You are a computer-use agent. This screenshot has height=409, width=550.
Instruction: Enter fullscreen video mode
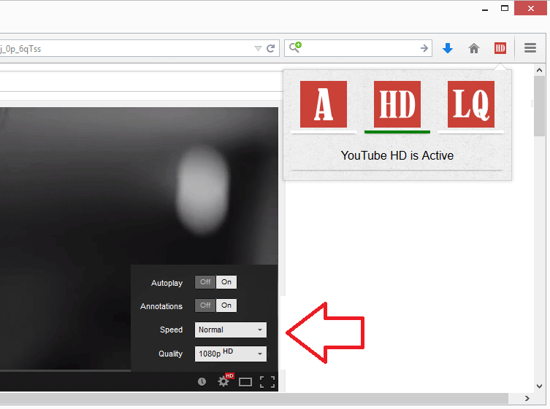[x=267, y=382]
